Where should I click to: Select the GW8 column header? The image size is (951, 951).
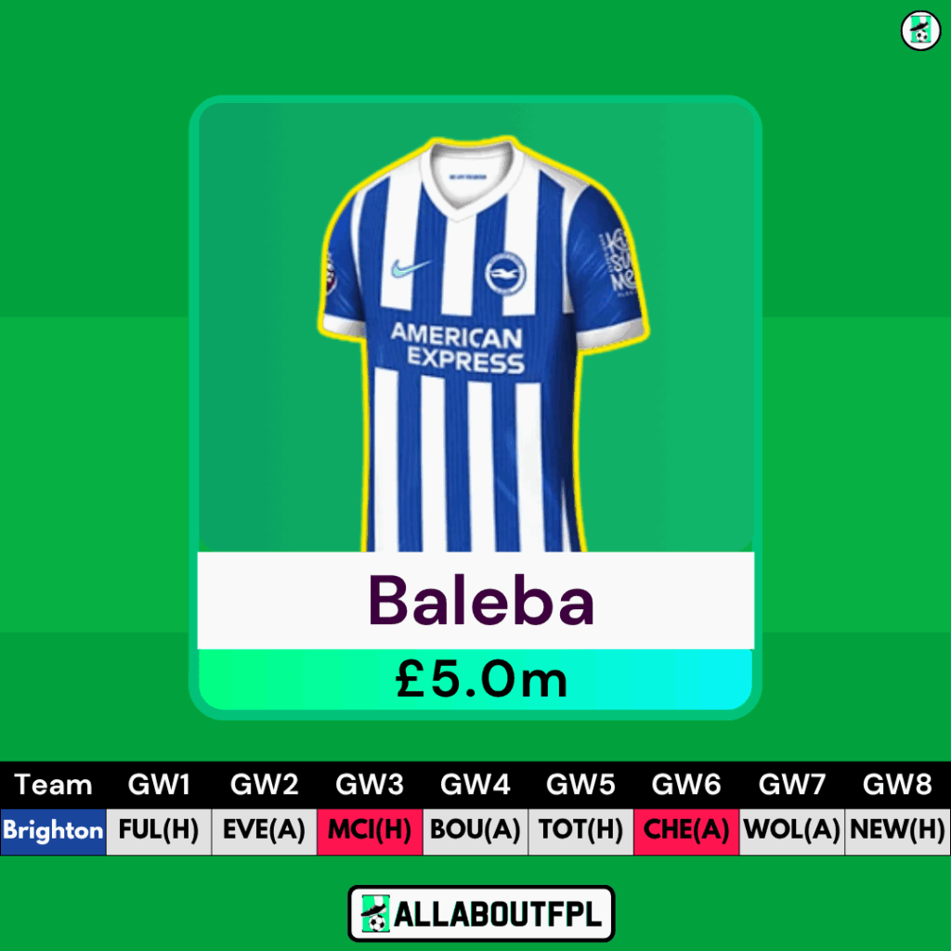click(897, 785)
